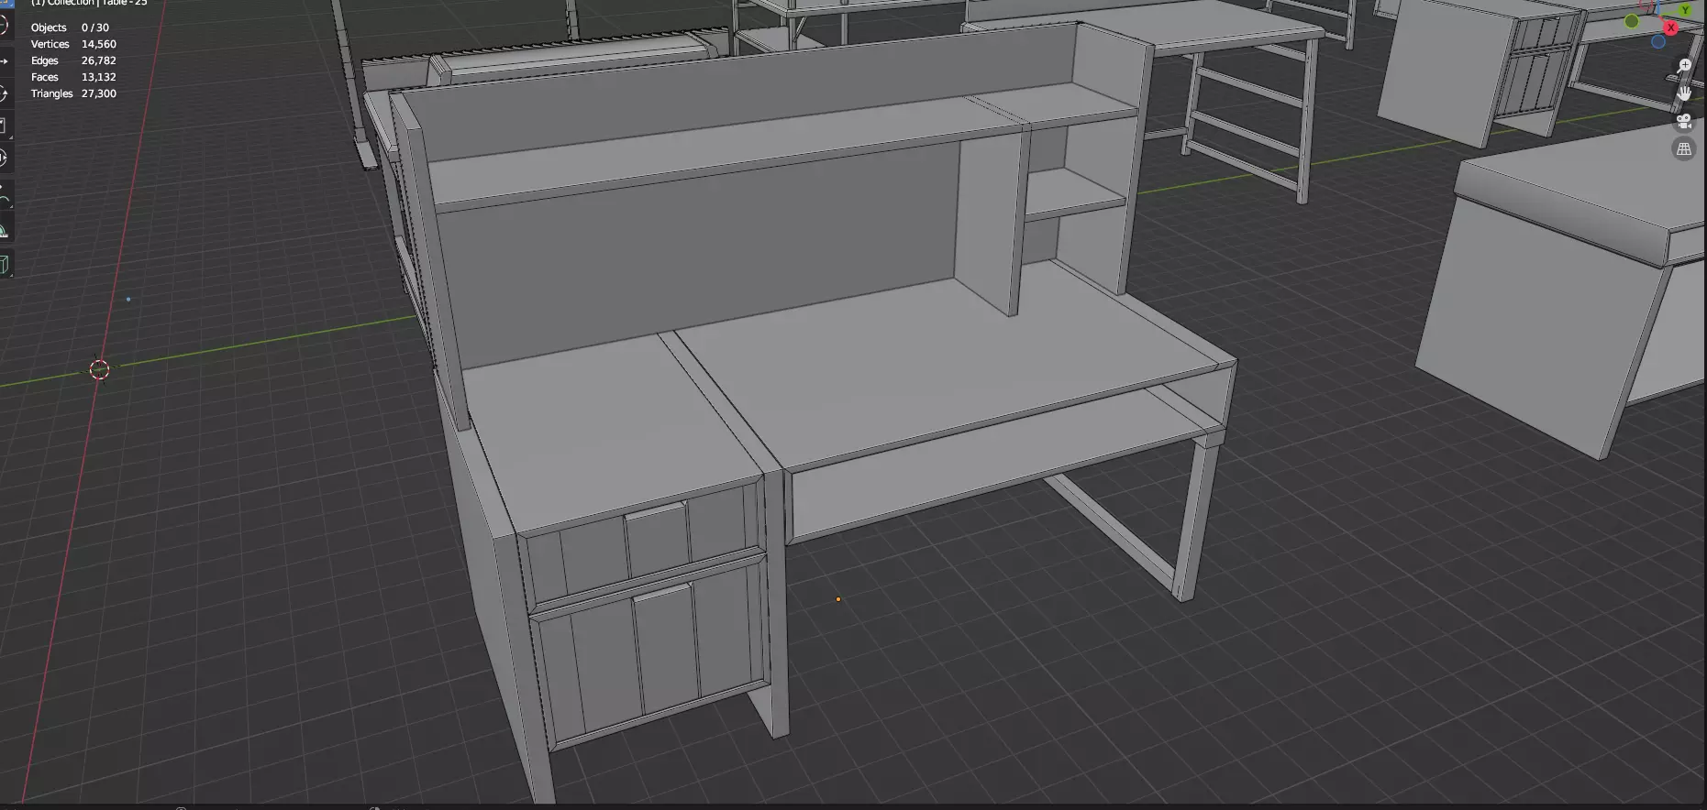Viewport: 1707px width, 810px height.
Task: Select the Add Cube tool in toolbar
Action: pos(5,266)
